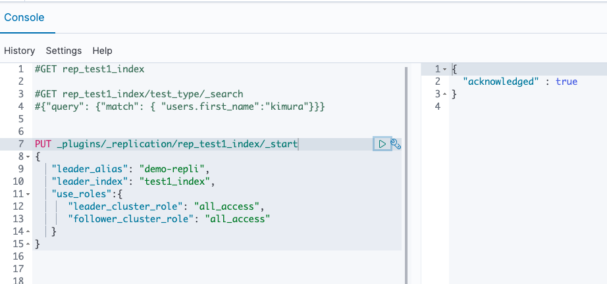Click the commented match query on line 4
This screenshot has height=284, width=607.
point(180,106)
